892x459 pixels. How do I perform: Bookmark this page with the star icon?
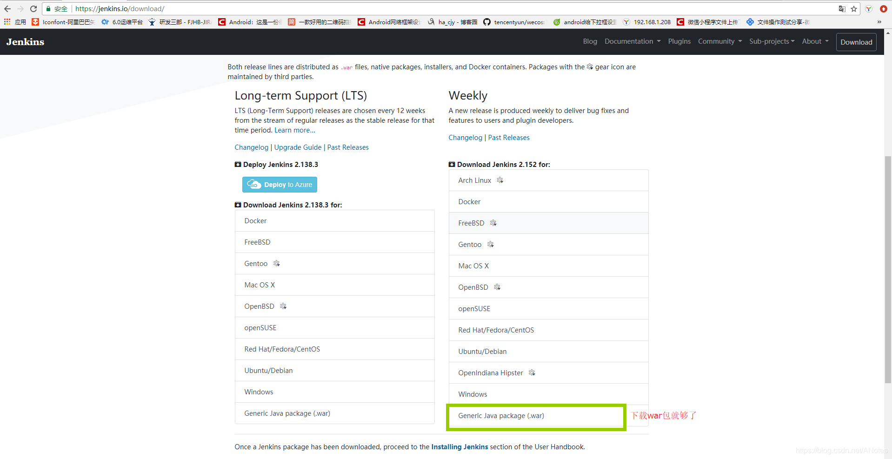(x=854, y=9)
